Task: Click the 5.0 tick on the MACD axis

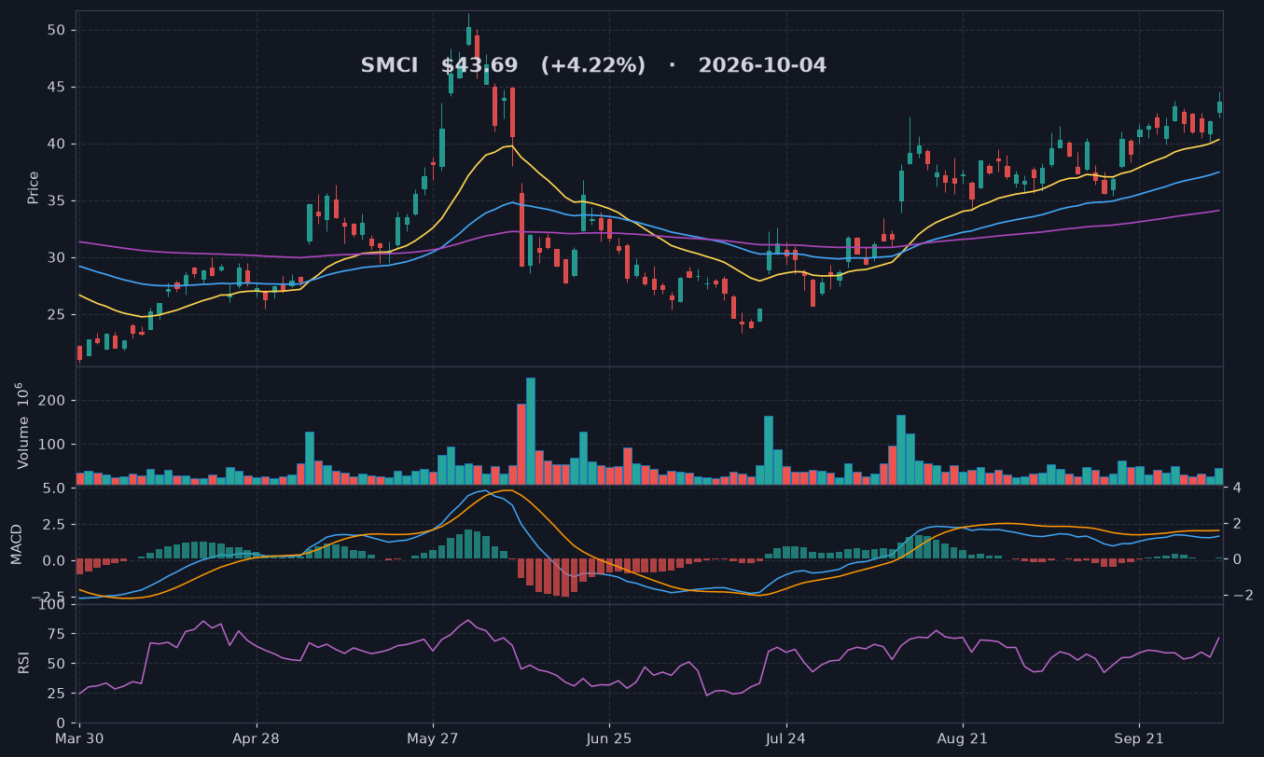Action: 52,489
